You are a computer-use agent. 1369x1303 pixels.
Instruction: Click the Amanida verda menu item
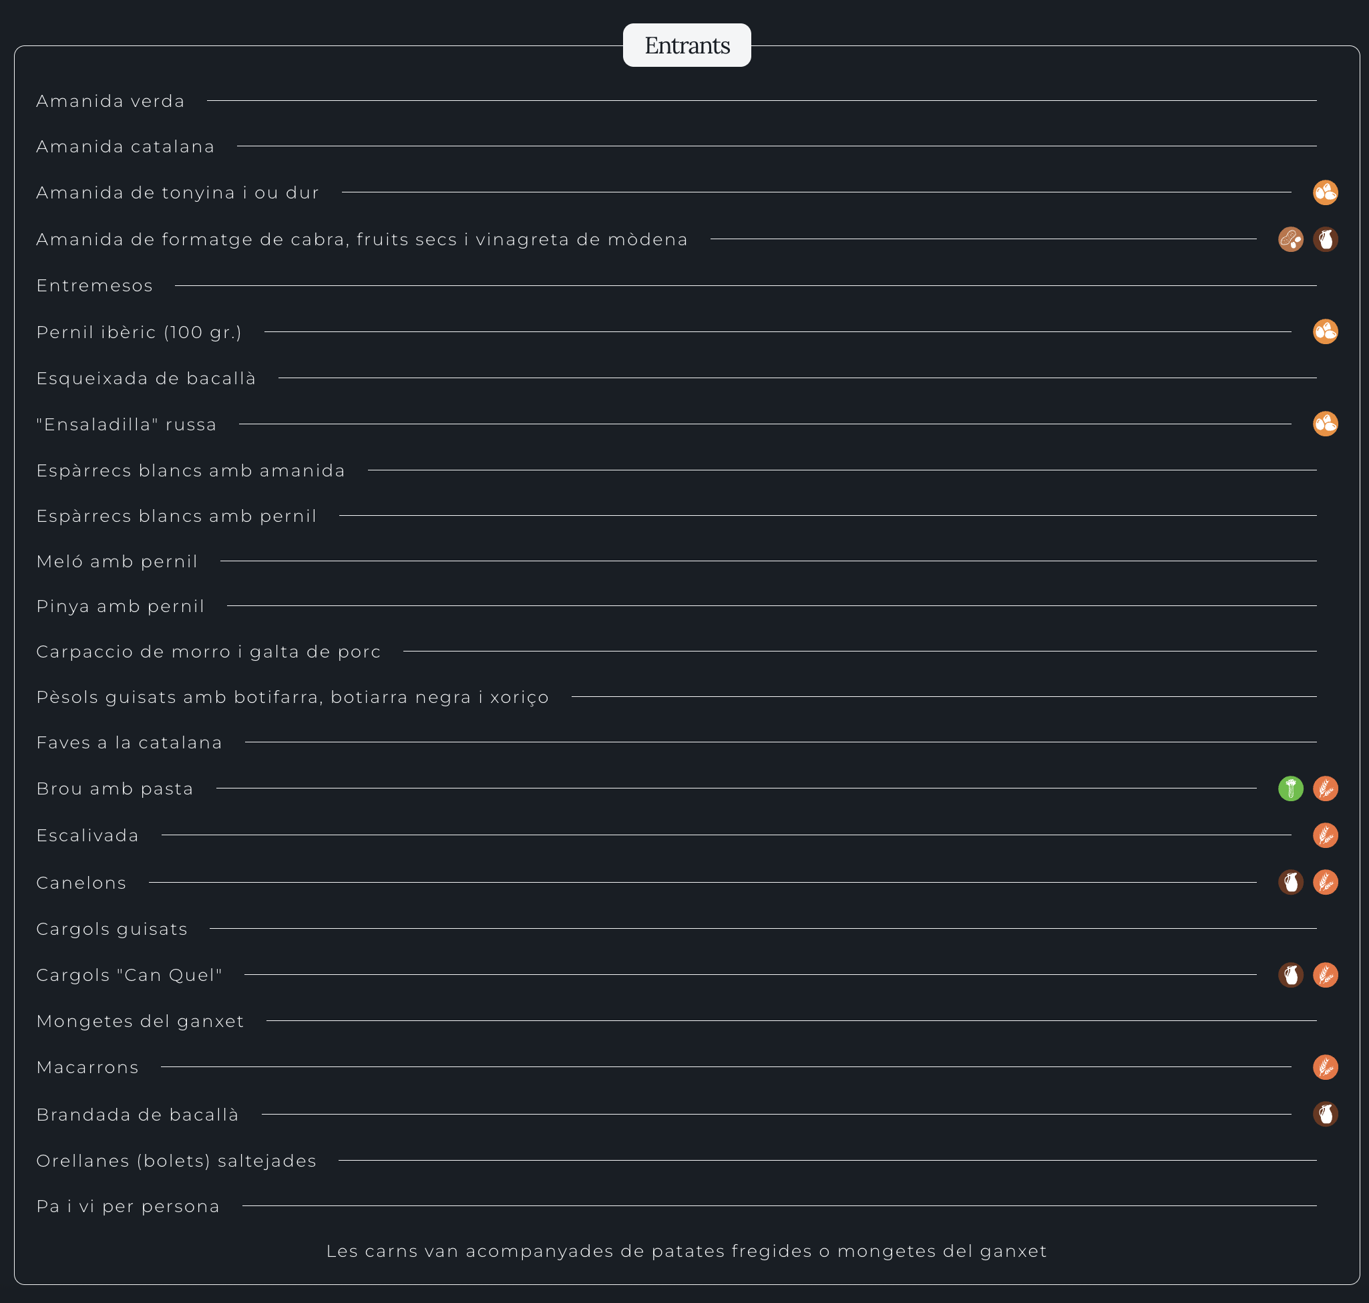click(110, 102)
